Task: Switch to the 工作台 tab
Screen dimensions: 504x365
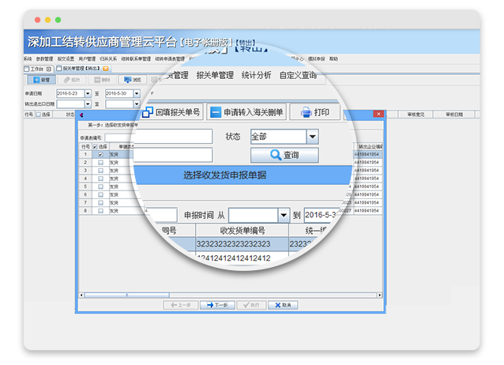Action: coord(36,69)
